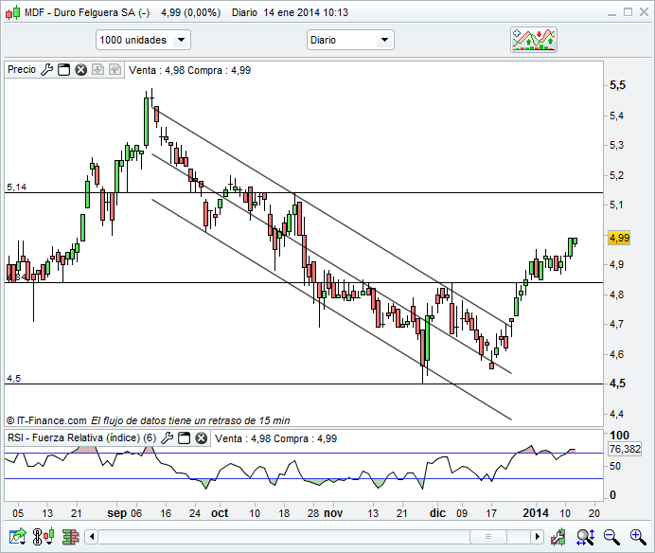Click the RSI - Fuerza Relativa label
Viewport: 655px width, 553px height.
click(x=81, y=437)
